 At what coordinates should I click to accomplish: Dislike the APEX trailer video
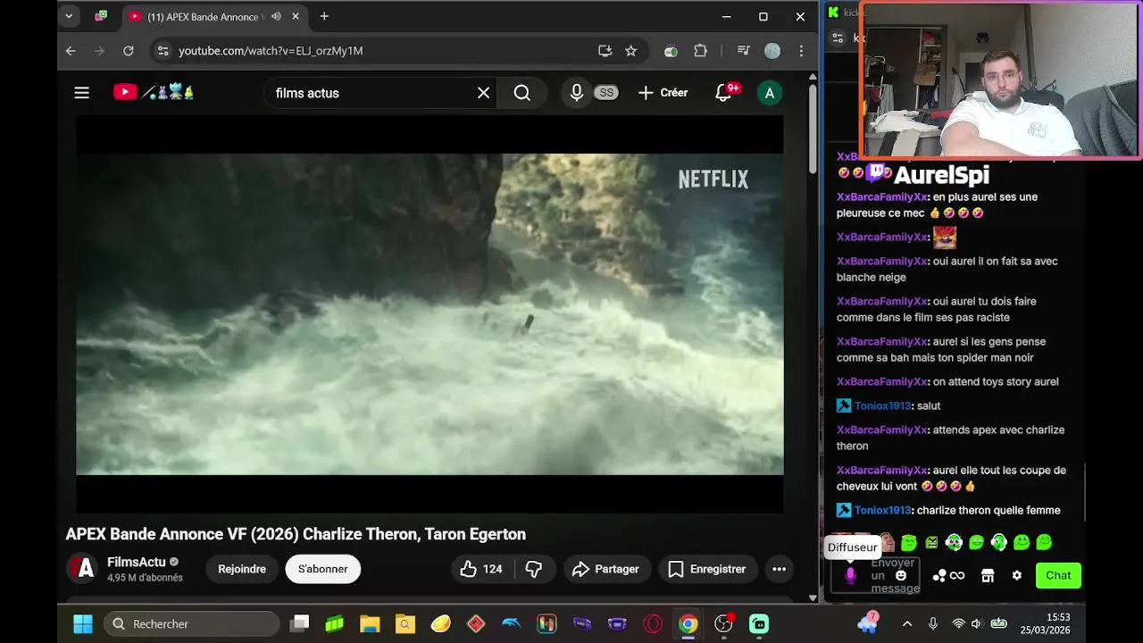pos(534,569)
